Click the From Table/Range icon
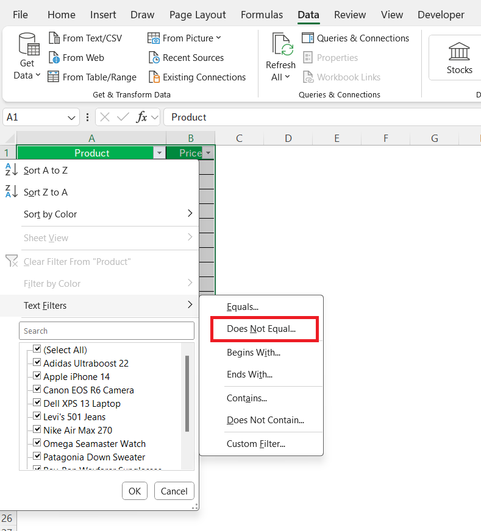Viewport: 481px width, 531px height. 54,77
